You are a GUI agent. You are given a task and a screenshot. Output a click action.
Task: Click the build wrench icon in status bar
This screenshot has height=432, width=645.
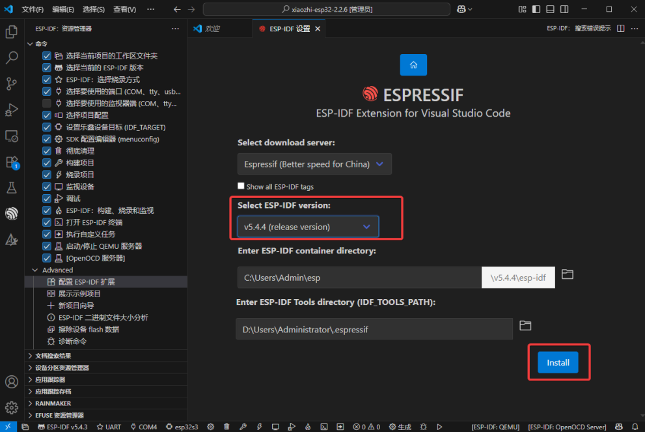(x=243, y=427)
